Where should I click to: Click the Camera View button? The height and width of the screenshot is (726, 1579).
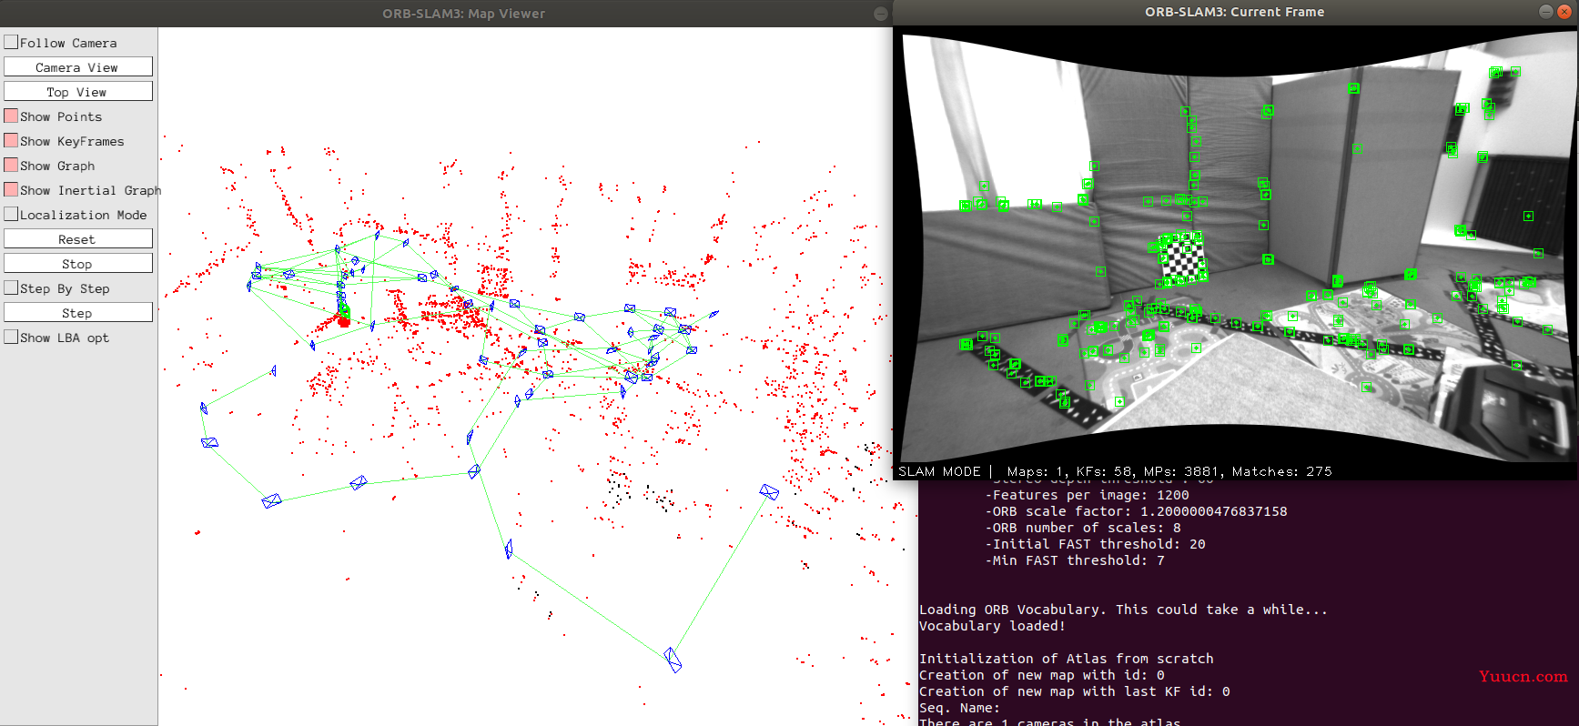tap(77, 67)
